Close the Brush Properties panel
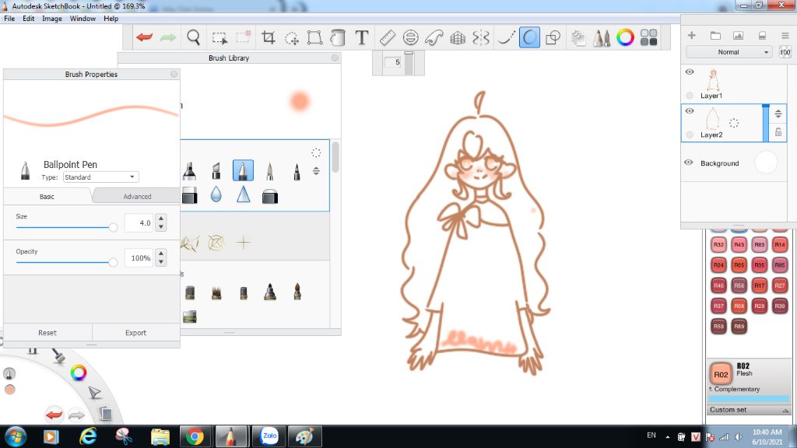This screenshot has height=448, width=797. [174, 74]
